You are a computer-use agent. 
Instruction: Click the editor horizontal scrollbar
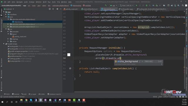112,92
